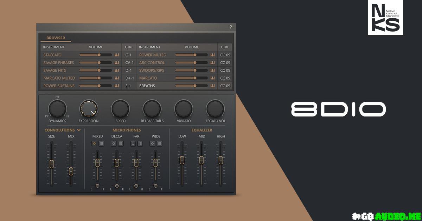The image size is (422, 221).
Task: Enable the DECCA microphone power button
Action: click(x=114, y=143)
